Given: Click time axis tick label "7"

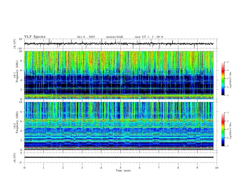Looking at the screenshot, I should [159, 168].
